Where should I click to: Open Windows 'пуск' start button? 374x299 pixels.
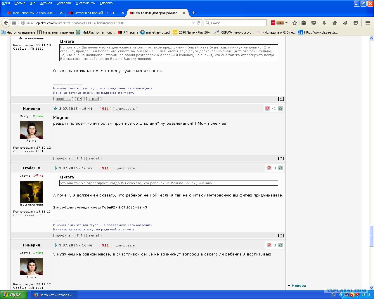[x=14, y=295]
